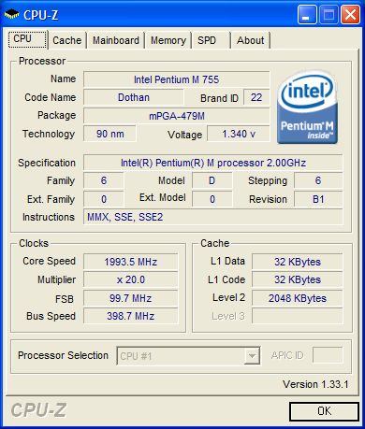The image size is (365, 429).
Task: Click the Code Name value Dothan
Action: coord(134,97)
